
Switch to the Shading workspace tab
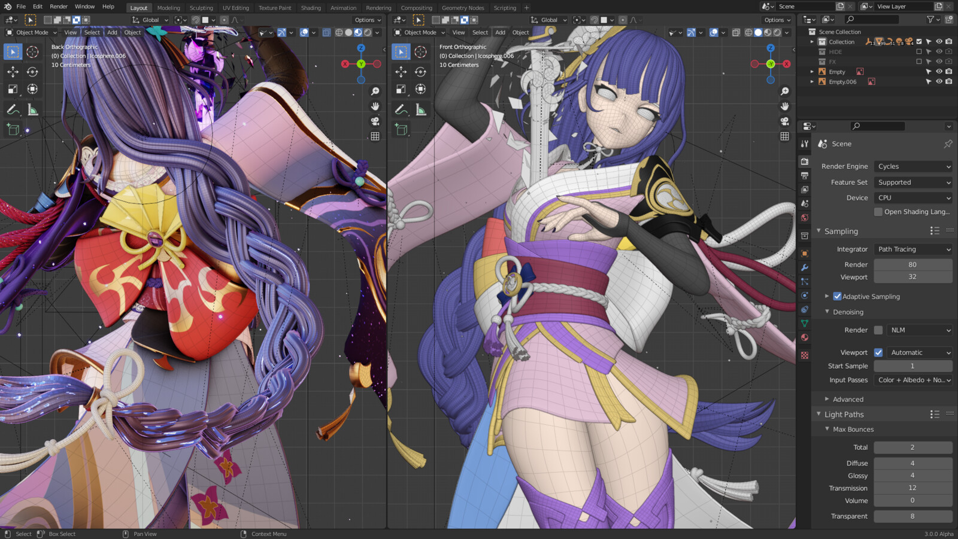pos(311,8)
